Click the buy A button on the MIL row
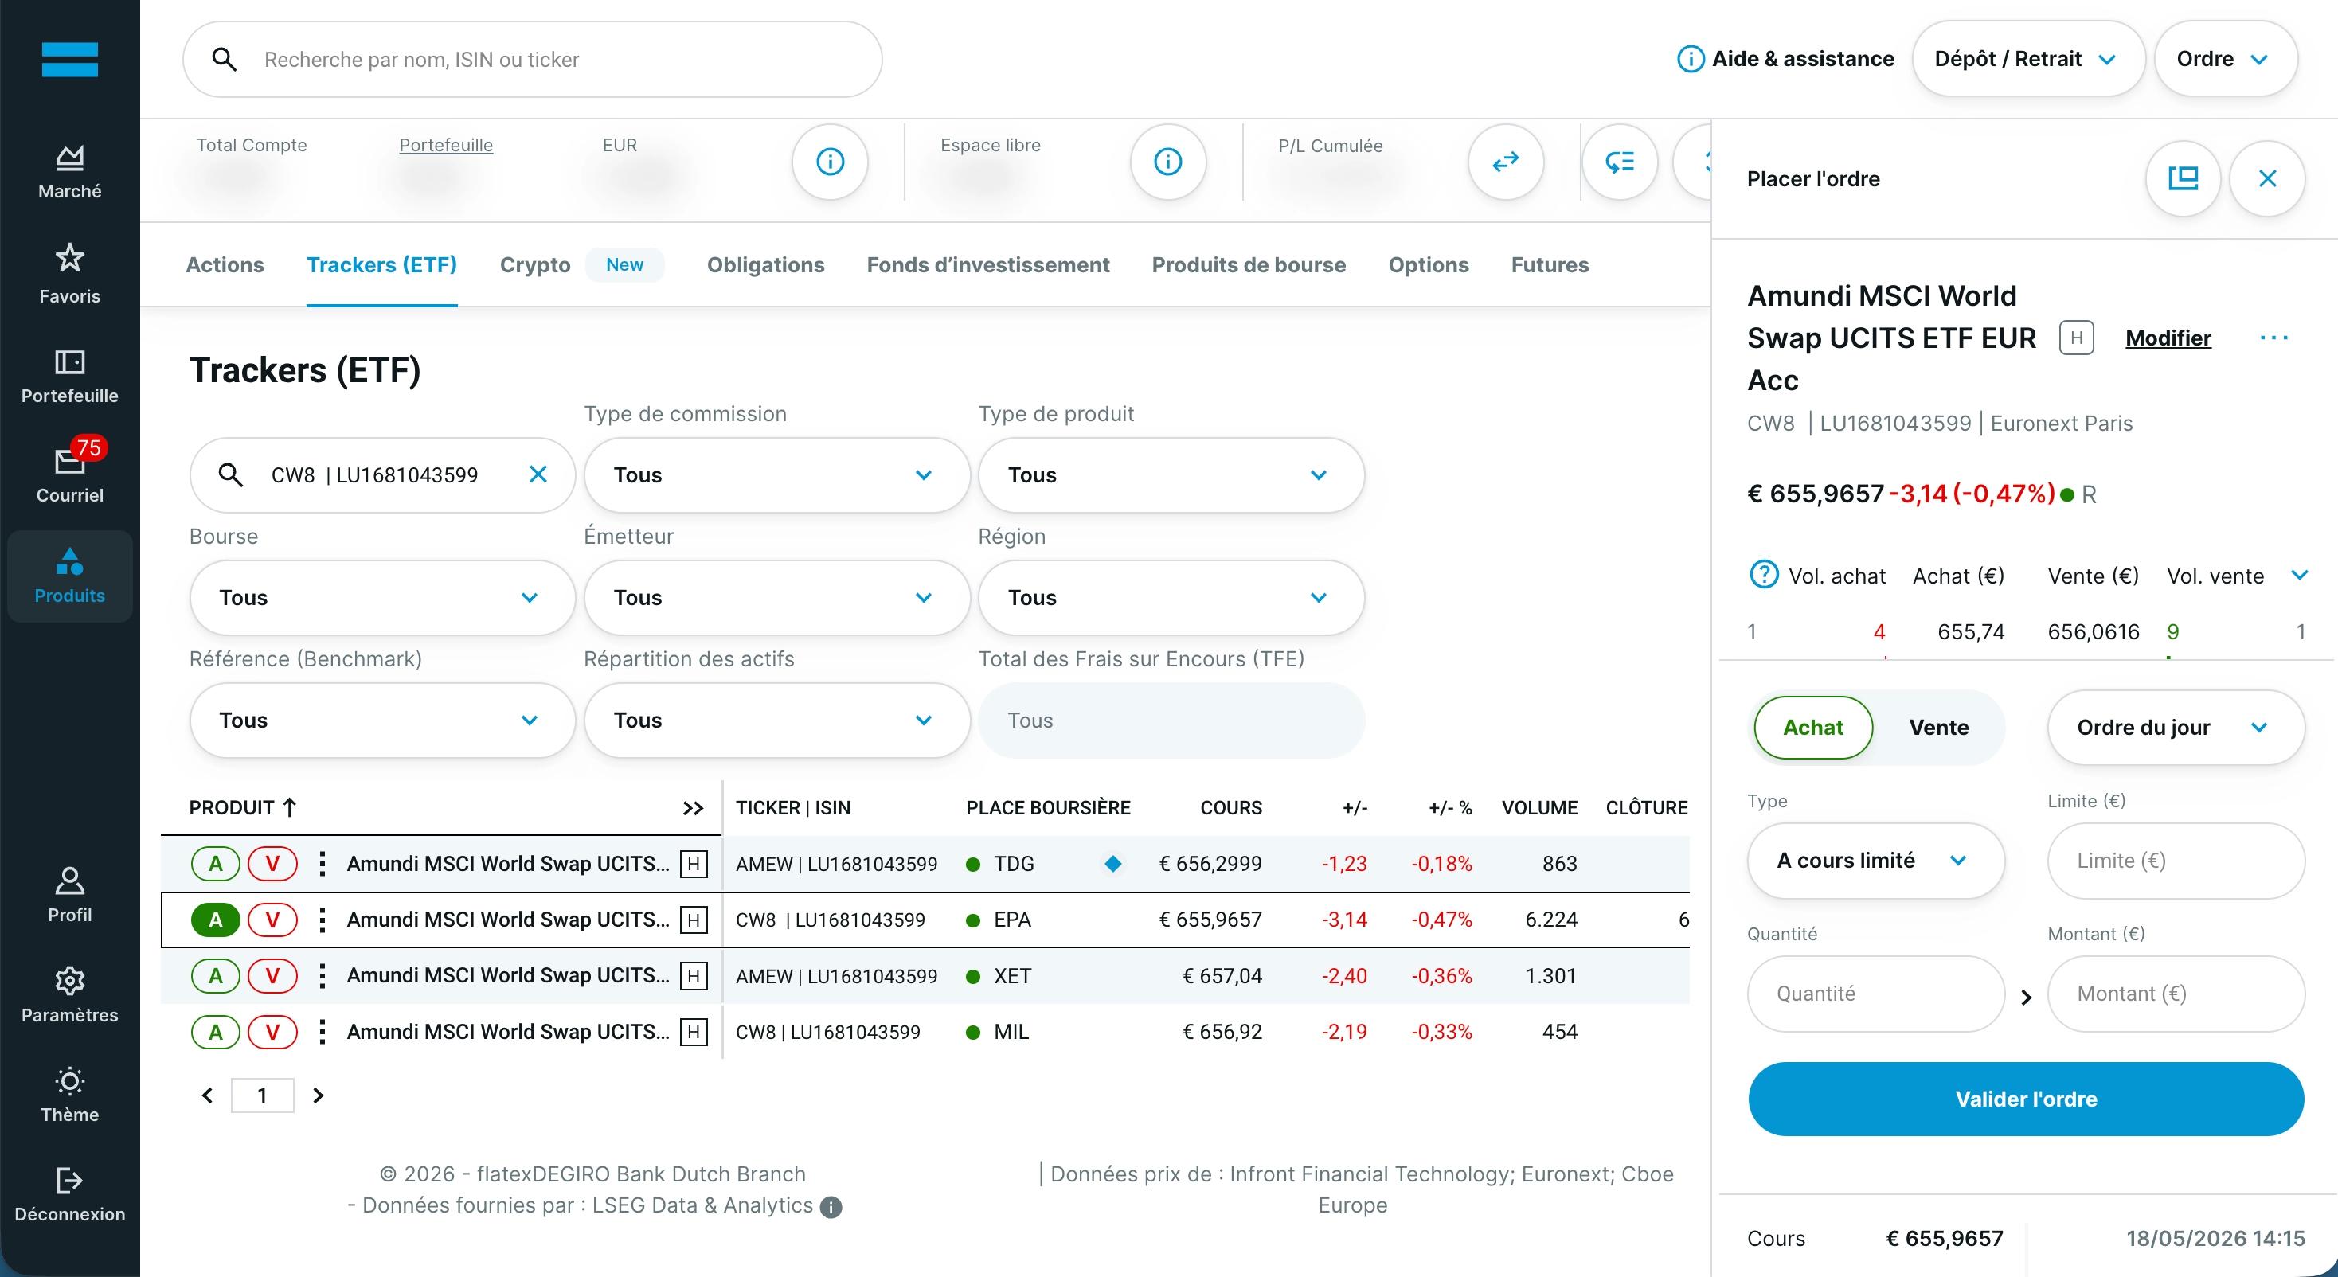 click(x=215, y=1032)
